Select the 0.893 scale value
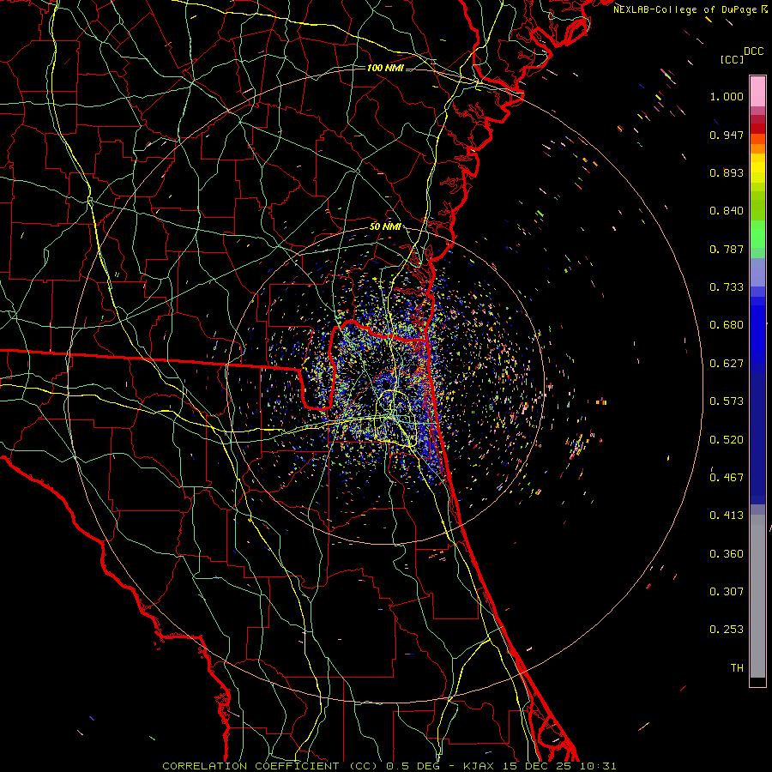The height and width of the screenshot is (772, 772). point(727,172)
